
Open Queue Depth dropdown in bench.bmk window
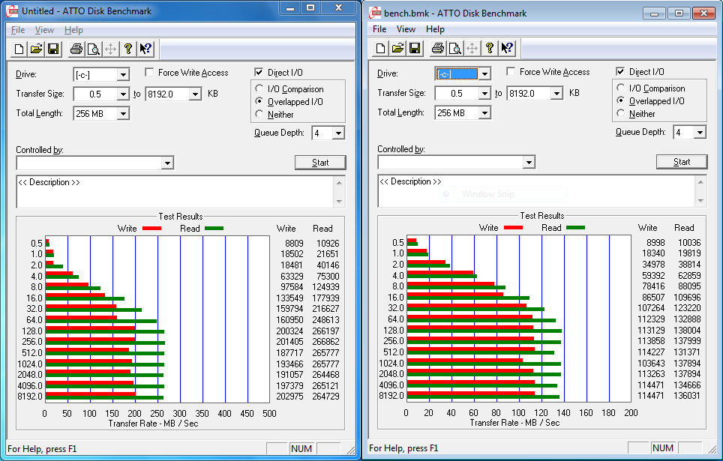point(700,133)
